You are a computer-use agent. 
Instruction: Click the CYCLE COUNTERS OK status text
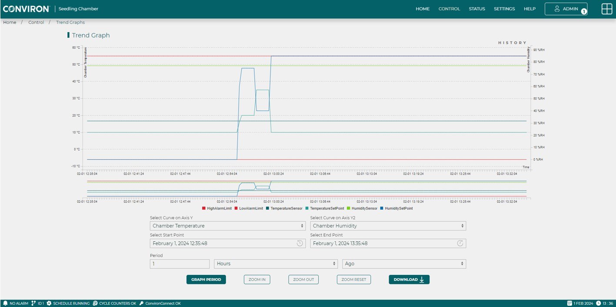tap(117, 304)
